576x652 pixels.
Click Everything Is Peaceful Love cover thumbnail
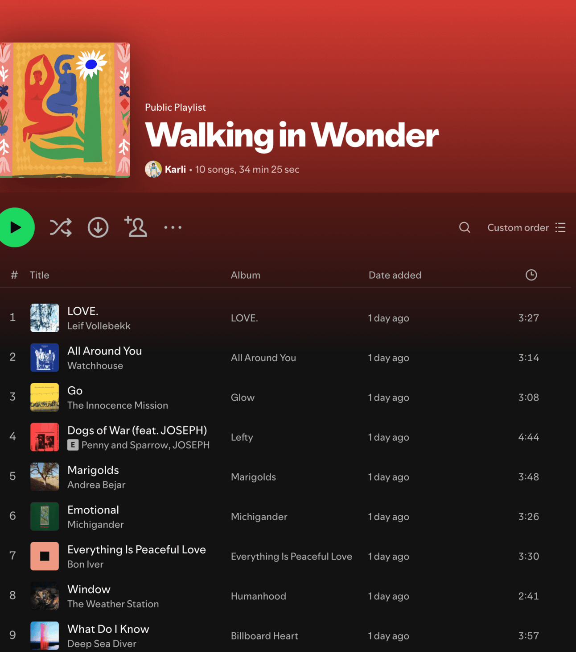pyautogui.click(x=45, y=556)
